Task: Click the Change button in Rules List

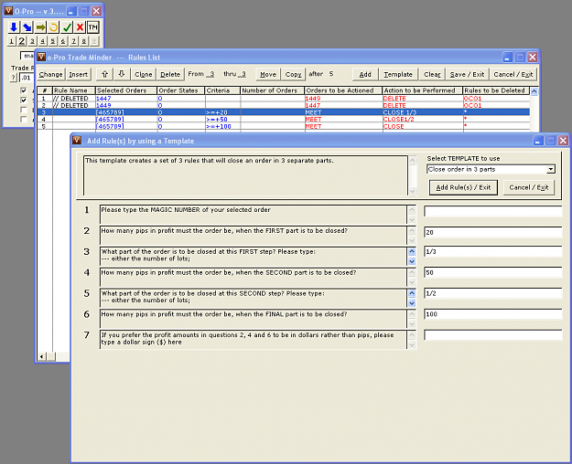Action: pyautogui.click(x=50, y=74)
